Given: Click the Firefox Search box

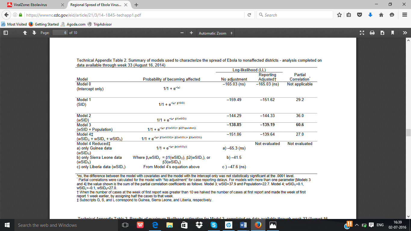Looking at the screenshot, I should 295,15.
